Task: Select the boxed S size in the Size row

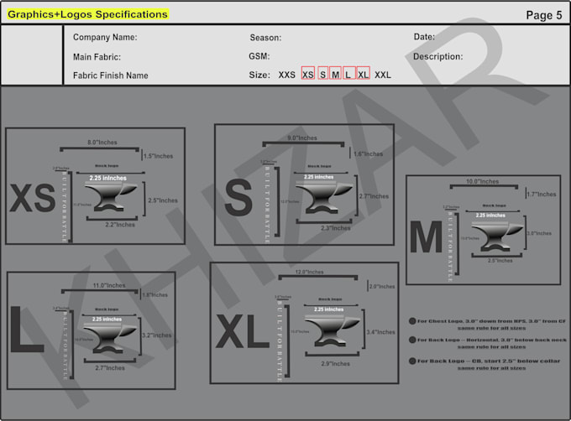Action: [x=322, y=75]
